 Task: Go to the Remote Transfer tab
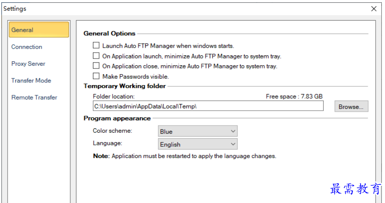pyautogui.click(x=34, y=98)
